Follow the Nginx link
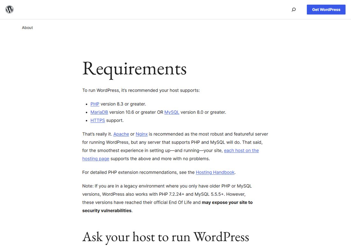This screenshot has width=351, height=246. point(142,134)
